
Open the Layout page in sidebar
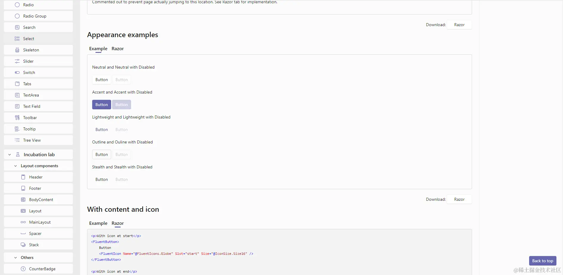click(x=38, y=211)
